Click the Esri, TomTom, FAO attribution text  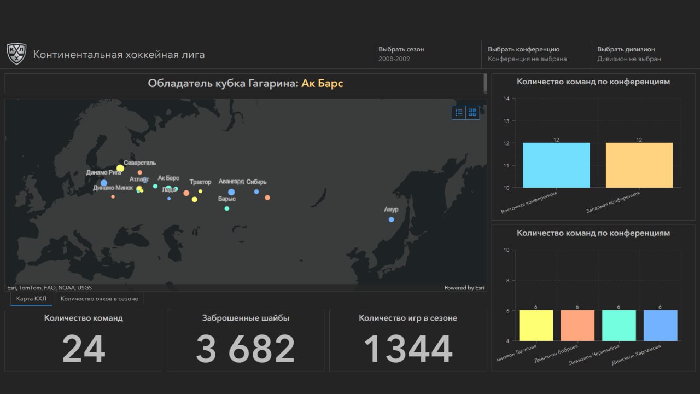(x=49, y=288)
